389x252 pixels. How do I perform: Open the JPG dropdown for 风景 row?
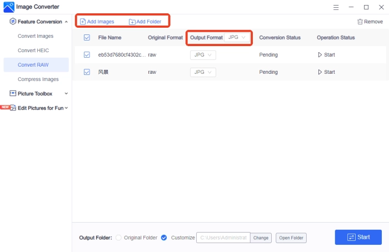(203, 72)
